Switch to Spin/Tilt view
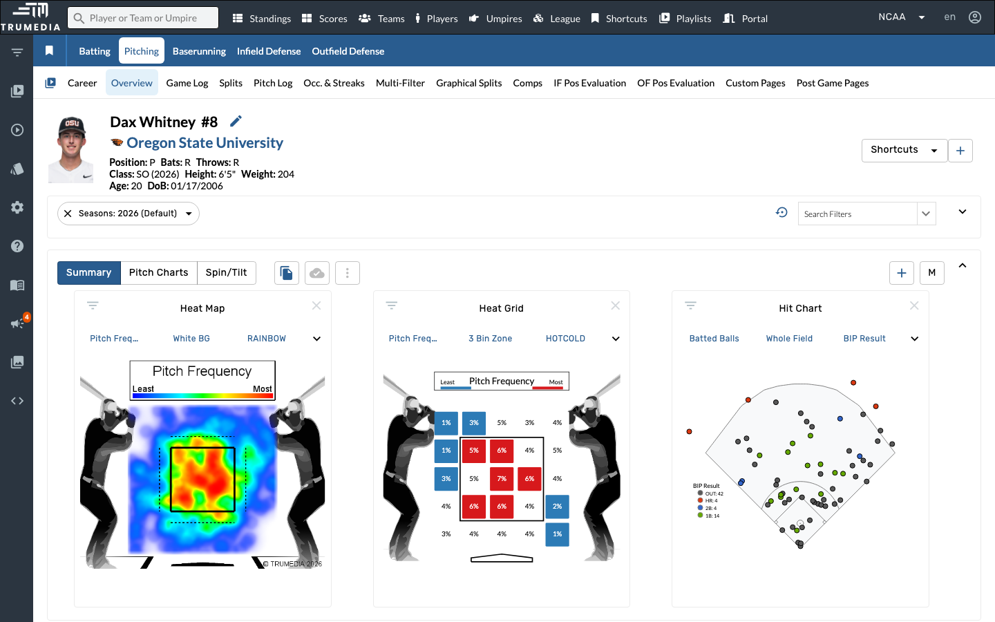The image size is (995, 622). (227, 273)
